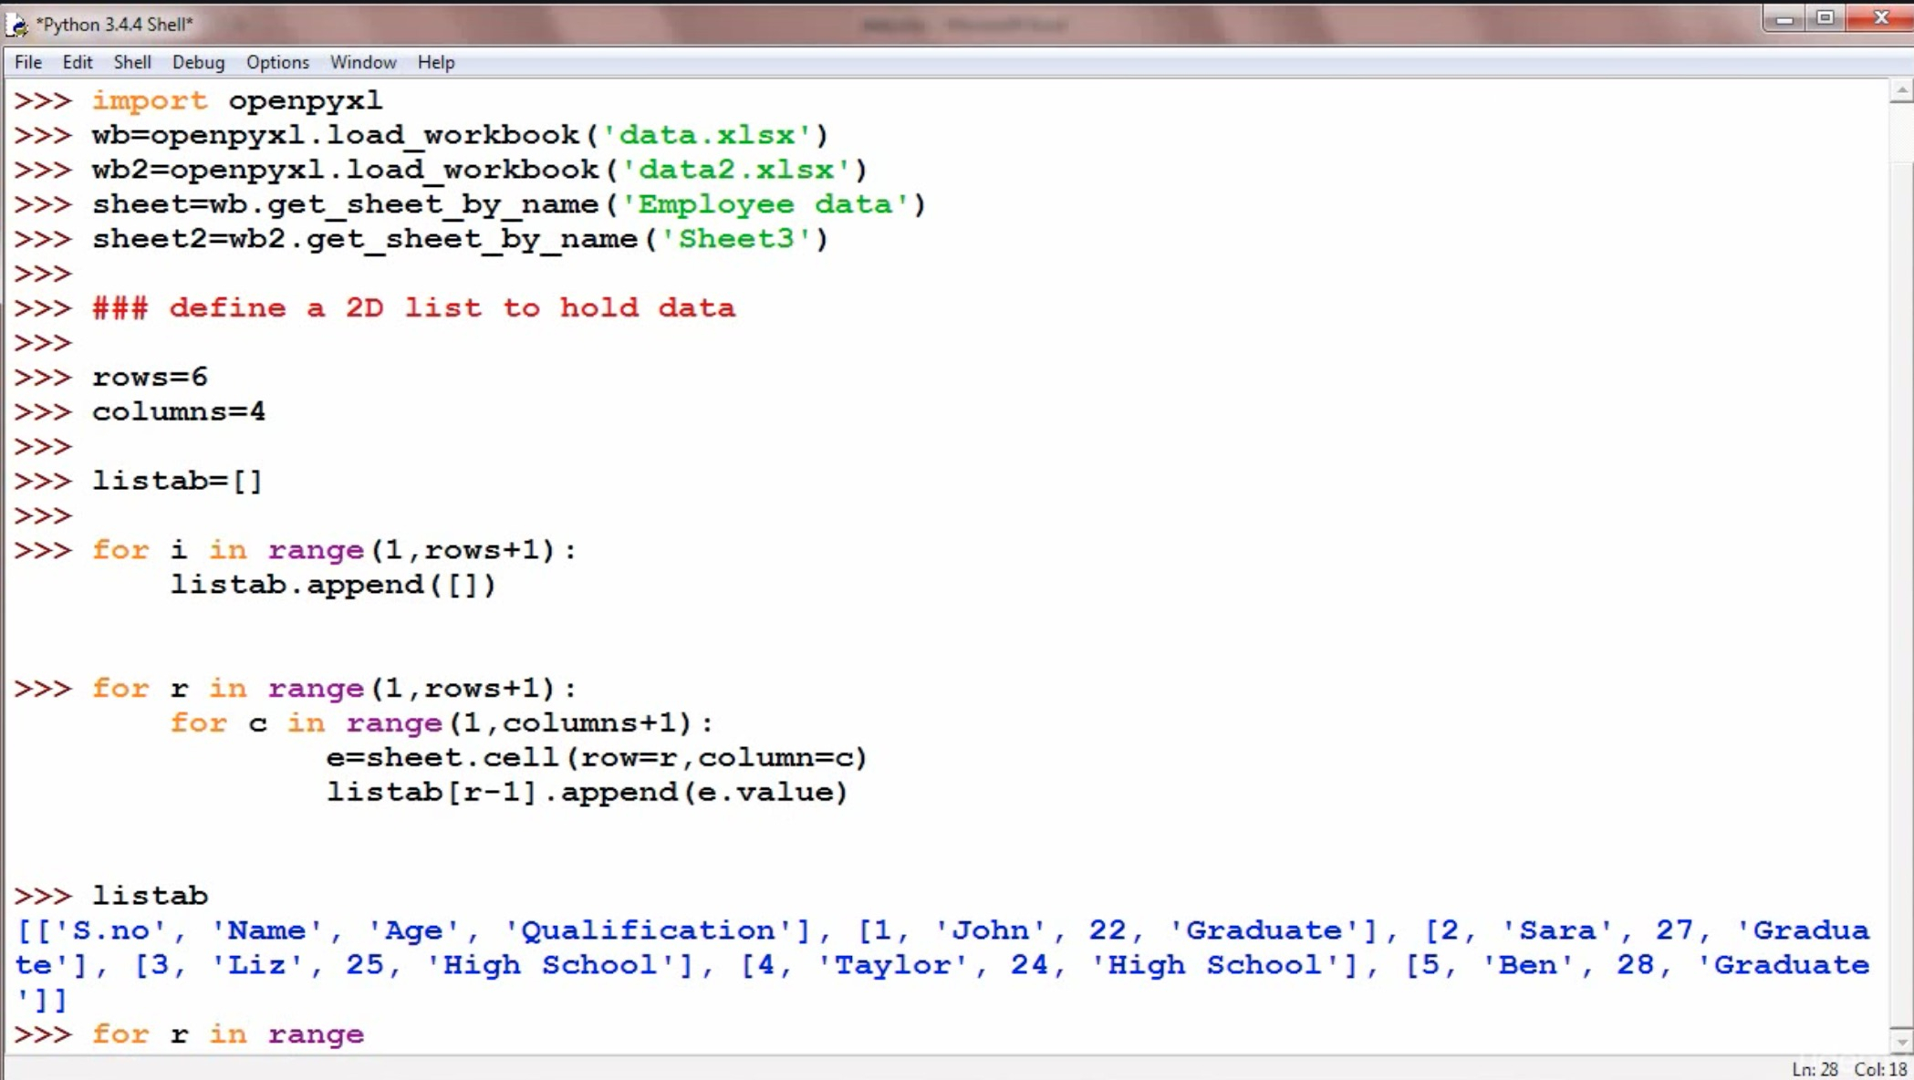Click the close window button
Screen dimensions: 1914x1080
(x=1885, y=18)
